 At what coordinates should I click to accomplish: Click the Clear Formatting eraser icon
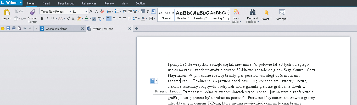(102, 12)
